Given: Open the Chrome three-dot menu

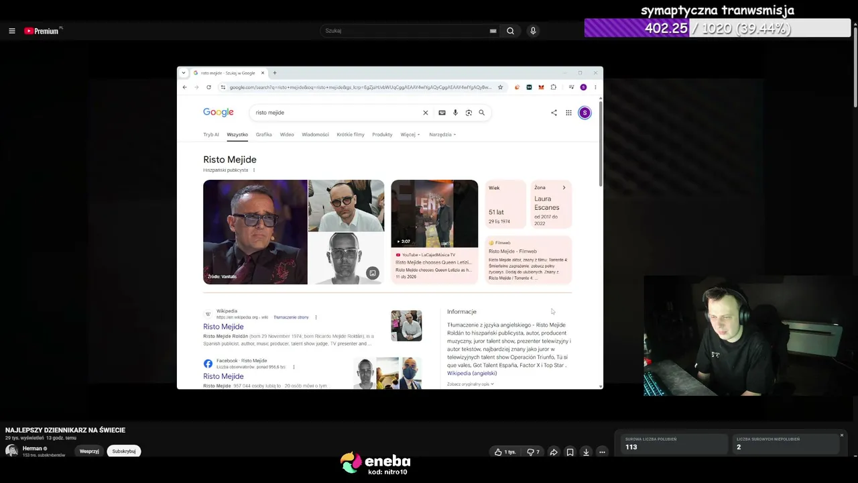Looking at the screenshot, I should [x=595, y=87].
